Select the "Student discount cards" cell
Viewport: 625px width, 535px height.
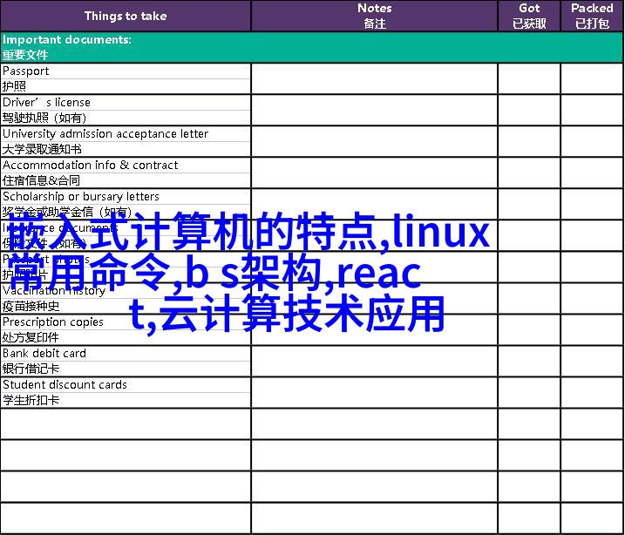pyautogui.click(x=126, y=385)
